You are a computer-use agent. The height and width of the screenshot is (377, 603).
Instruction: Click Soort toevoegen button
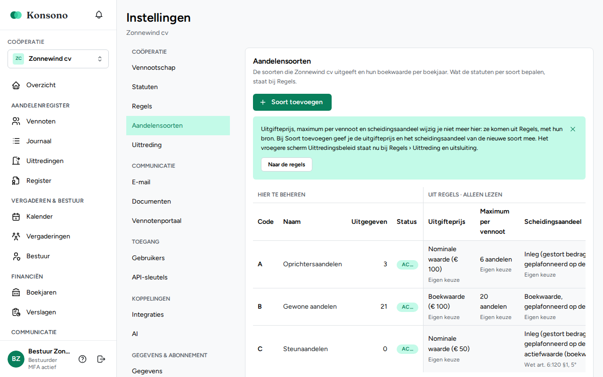[292, 102]
